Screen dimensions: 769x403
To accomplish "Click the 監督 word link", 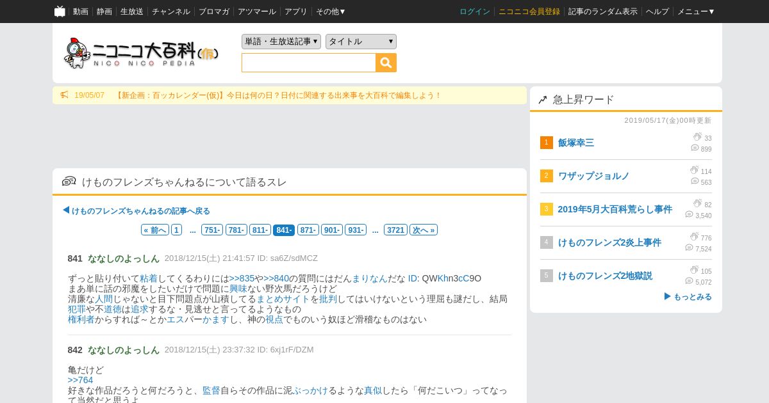I will click(x=211, y=390).
